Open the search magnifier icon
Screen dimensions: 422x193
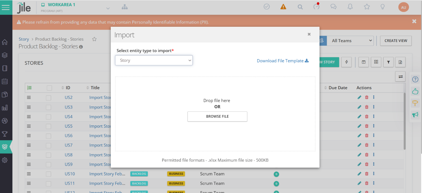tap(300, 7)
